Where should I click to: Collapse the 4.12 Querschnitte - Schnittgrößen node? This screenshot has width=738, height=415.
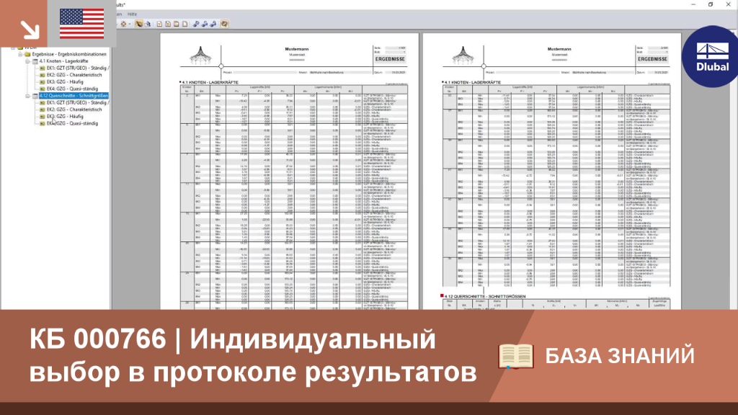28,96
